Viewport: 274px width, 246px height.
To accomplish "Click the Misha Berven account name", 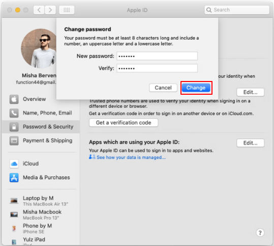I will (x=39, y=76).
